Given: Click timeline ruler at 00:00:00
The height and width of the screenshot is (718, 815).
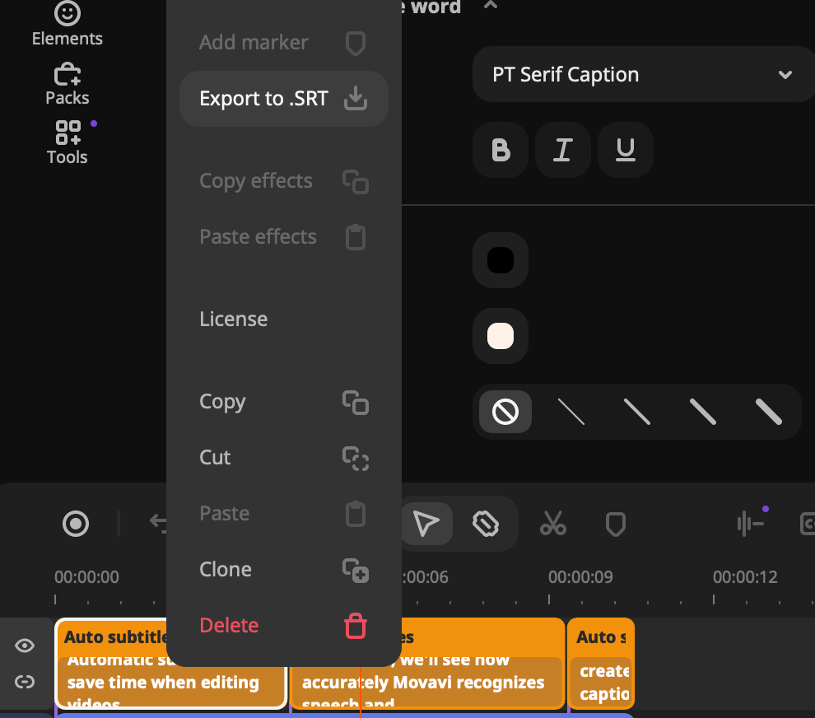Looking at the screenshot, I should tap(86, 578).
